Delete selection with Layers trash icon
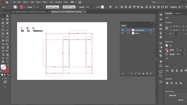187x105 pixels. [151, 74]
